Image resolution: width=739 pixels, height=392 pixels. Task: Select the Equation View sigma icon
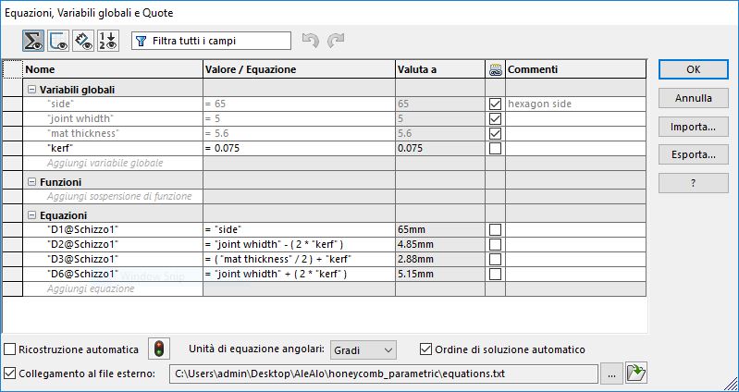(33, 41)
